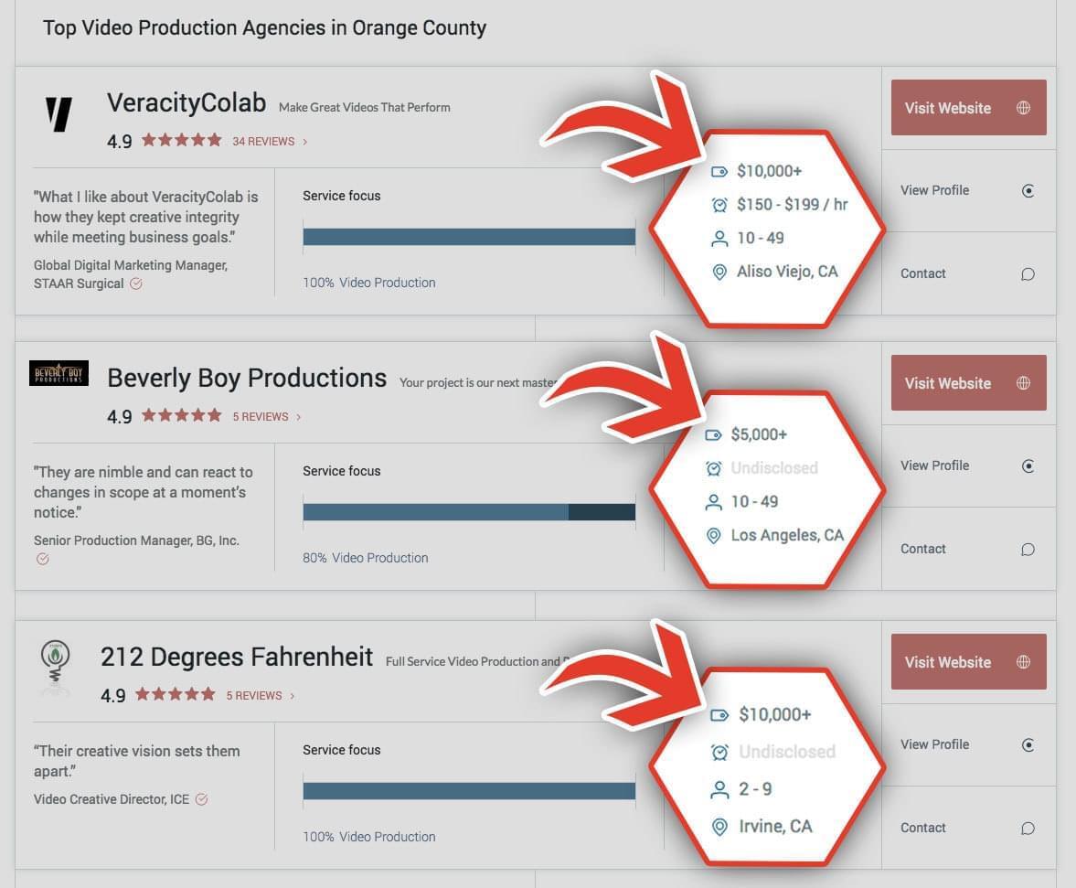
Task: Select Contact for Beverly Boy Productions
Action: [x=968, y=549]
